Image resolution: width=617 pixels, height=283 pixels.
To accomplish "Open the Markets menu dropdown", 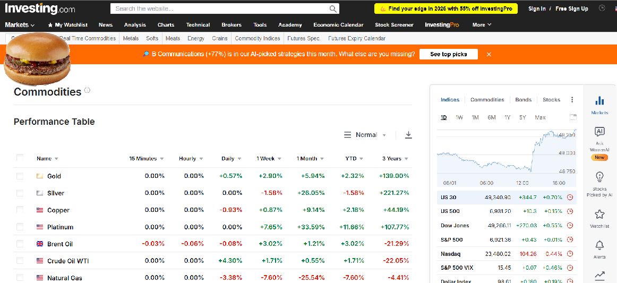I will [x=20, y=24].
